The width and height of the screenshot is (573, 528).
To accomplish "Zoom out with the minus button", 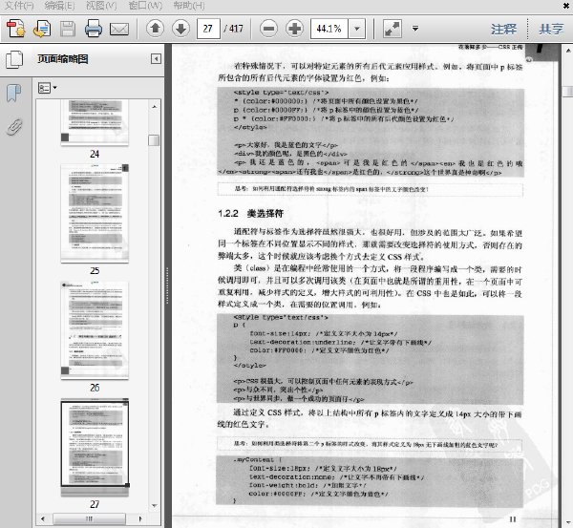I will point(268,28).
